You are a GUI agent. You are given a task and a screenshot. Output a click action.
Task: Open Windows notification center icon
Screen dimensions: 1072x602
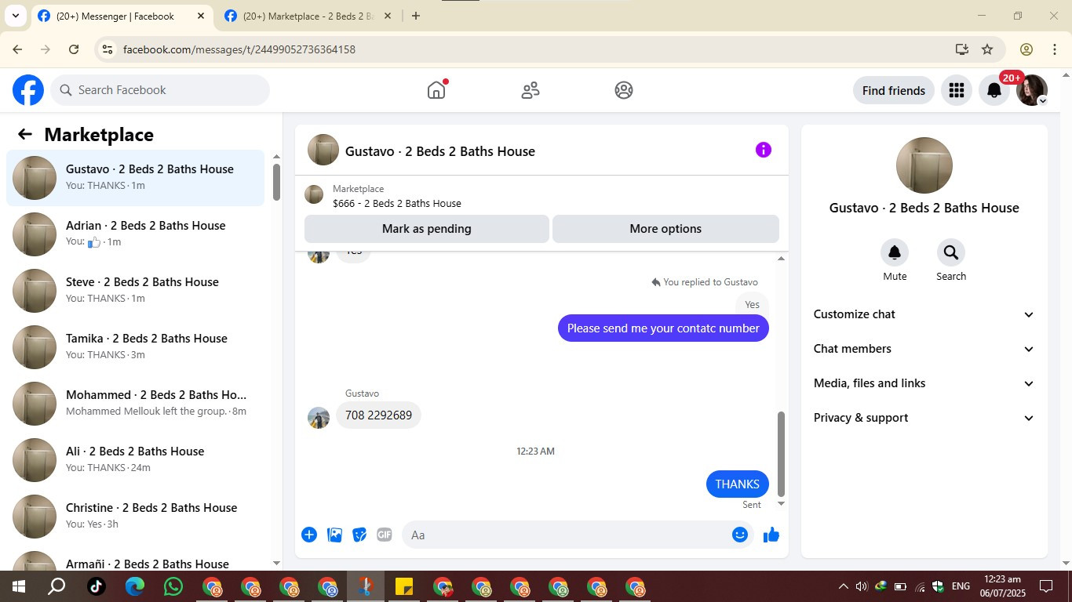pyautogui.click(x=1046, y=586)
